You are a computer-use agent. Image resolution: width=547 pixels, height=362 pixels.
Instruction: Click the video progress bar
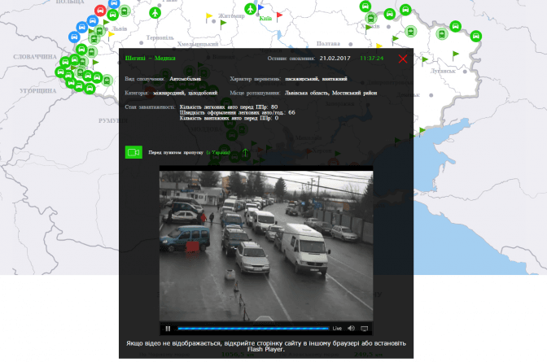tap(252, 329)
